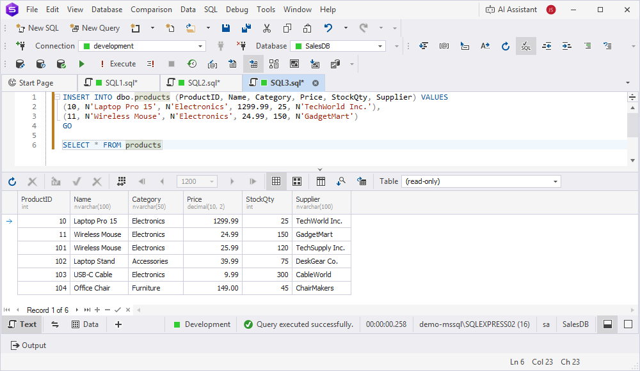Click the New Query button
The height and width of the screenshot is (371, 640).
click(x=95, y=28)
